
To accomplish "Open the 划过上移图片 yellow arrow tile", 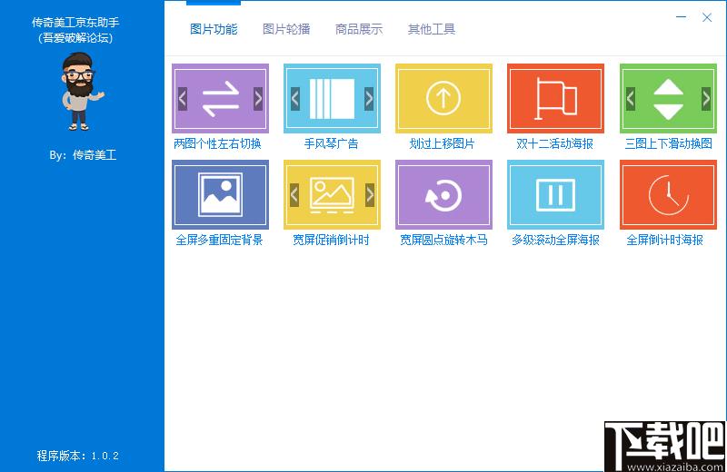I will 443,98.
